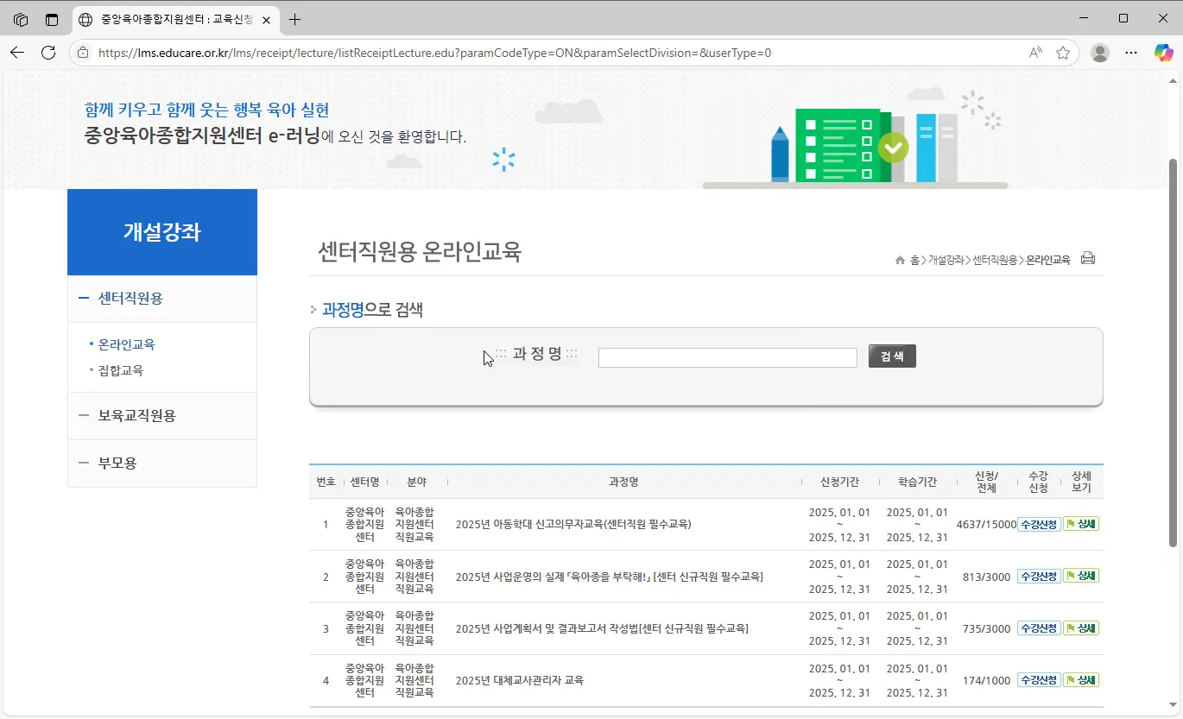Click 수강신청 for the 아동학대 신고의무자교육 course

click(1039, 524)
